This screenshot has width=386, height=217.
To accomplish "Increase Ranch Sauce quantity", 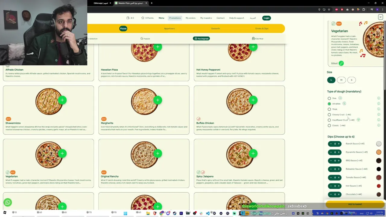I will pyautogui.click(x=339, y=144).
